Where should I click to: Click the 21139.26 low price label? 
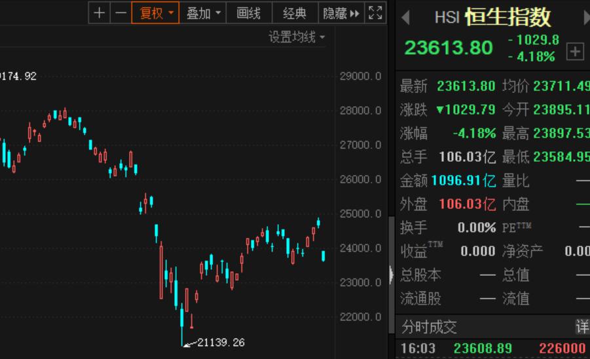pos(221,343)
